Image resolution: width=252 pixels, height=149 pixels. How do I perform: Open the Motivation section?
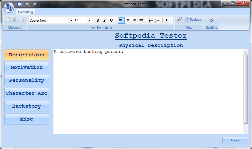click(x=27, y=67)
